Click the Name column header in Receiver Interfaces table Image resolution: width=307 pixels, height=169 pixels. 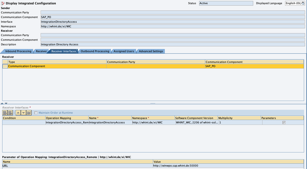tap(110, 118)
